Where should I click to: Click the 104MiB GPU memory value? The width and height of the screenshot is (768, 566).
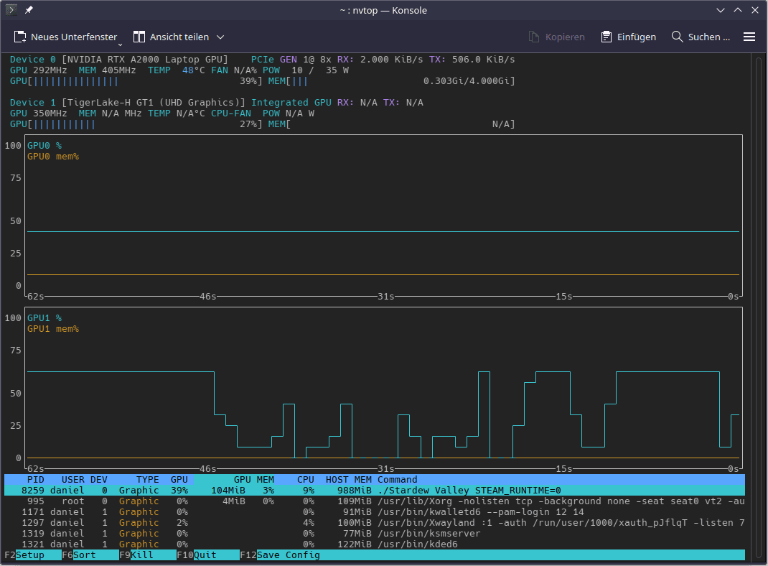click(228, 490)
